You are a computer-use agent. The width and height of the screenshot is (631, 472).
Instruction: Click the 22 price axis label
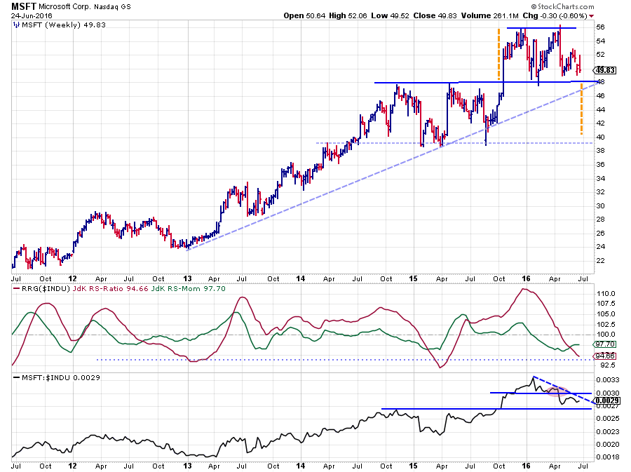click(x=600, y=261)
